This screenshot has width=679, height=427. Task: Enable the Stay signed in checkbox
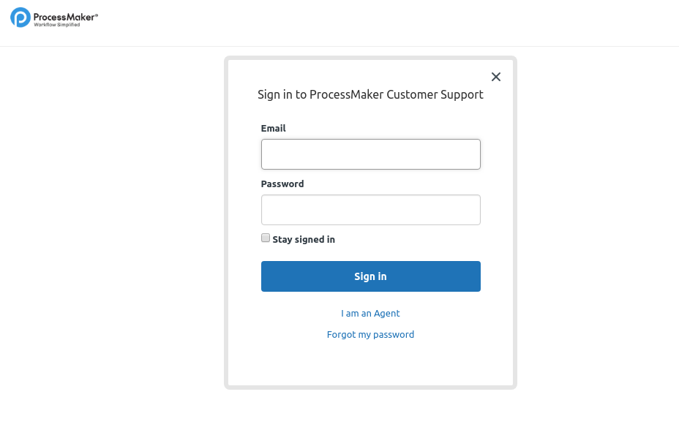266,238
